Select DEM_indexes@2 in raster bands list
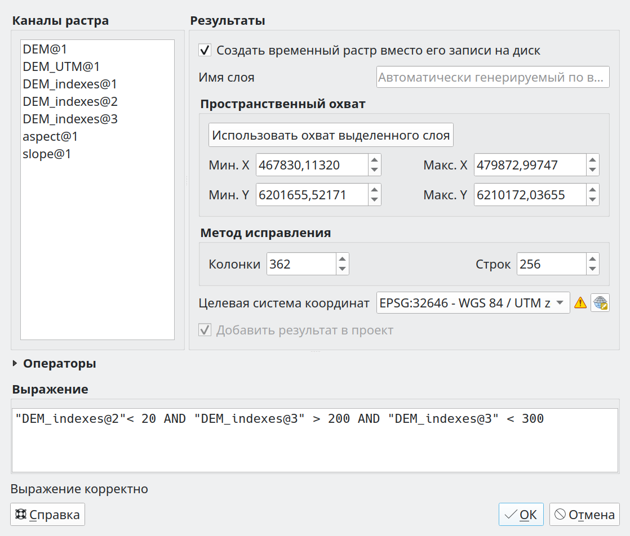This screenshot has width=630, height=536. (x=70, y=101)
